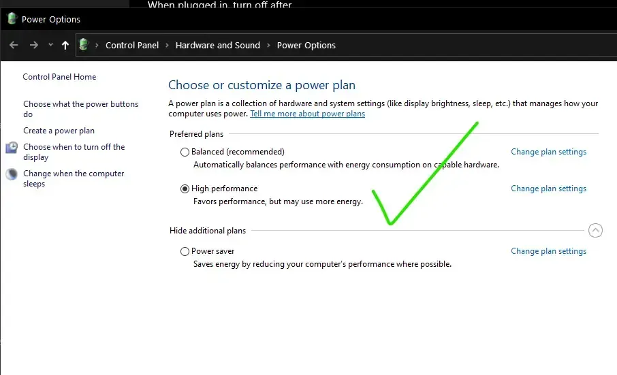The height and width of the screenshot is (375, 617).
Task: Open chevron after address bar battery icon
Action: pos(97,45)
